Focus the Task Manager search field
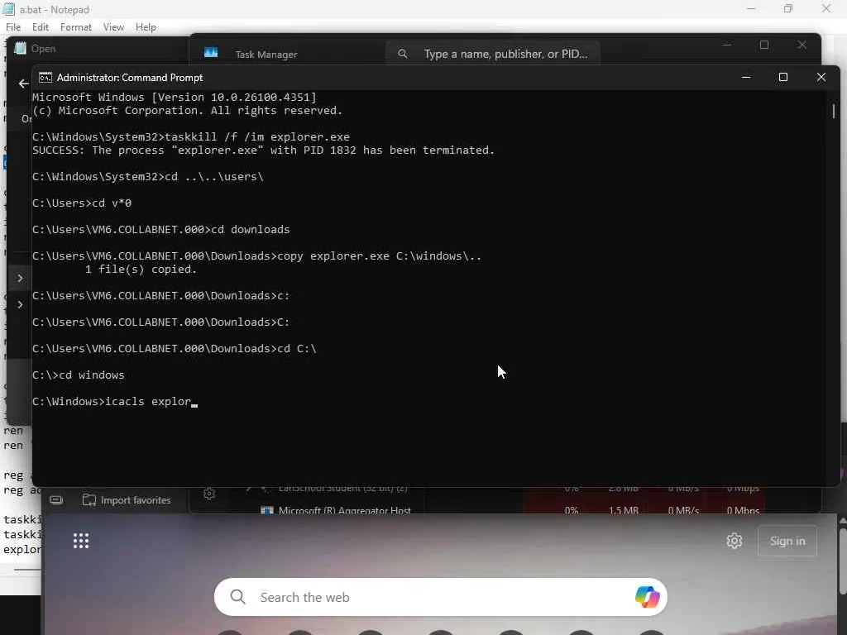 493,54
